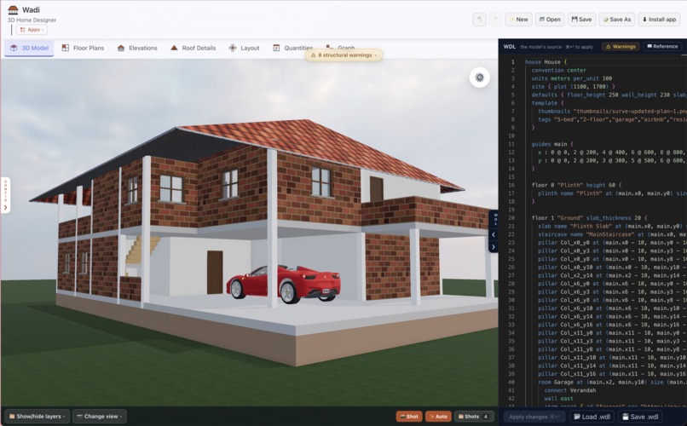Click the 'floor 1 "Ground" slab_thickness 20' line
Image resolution: width=687 pixels, height=426 pixels.
[589, 218]
